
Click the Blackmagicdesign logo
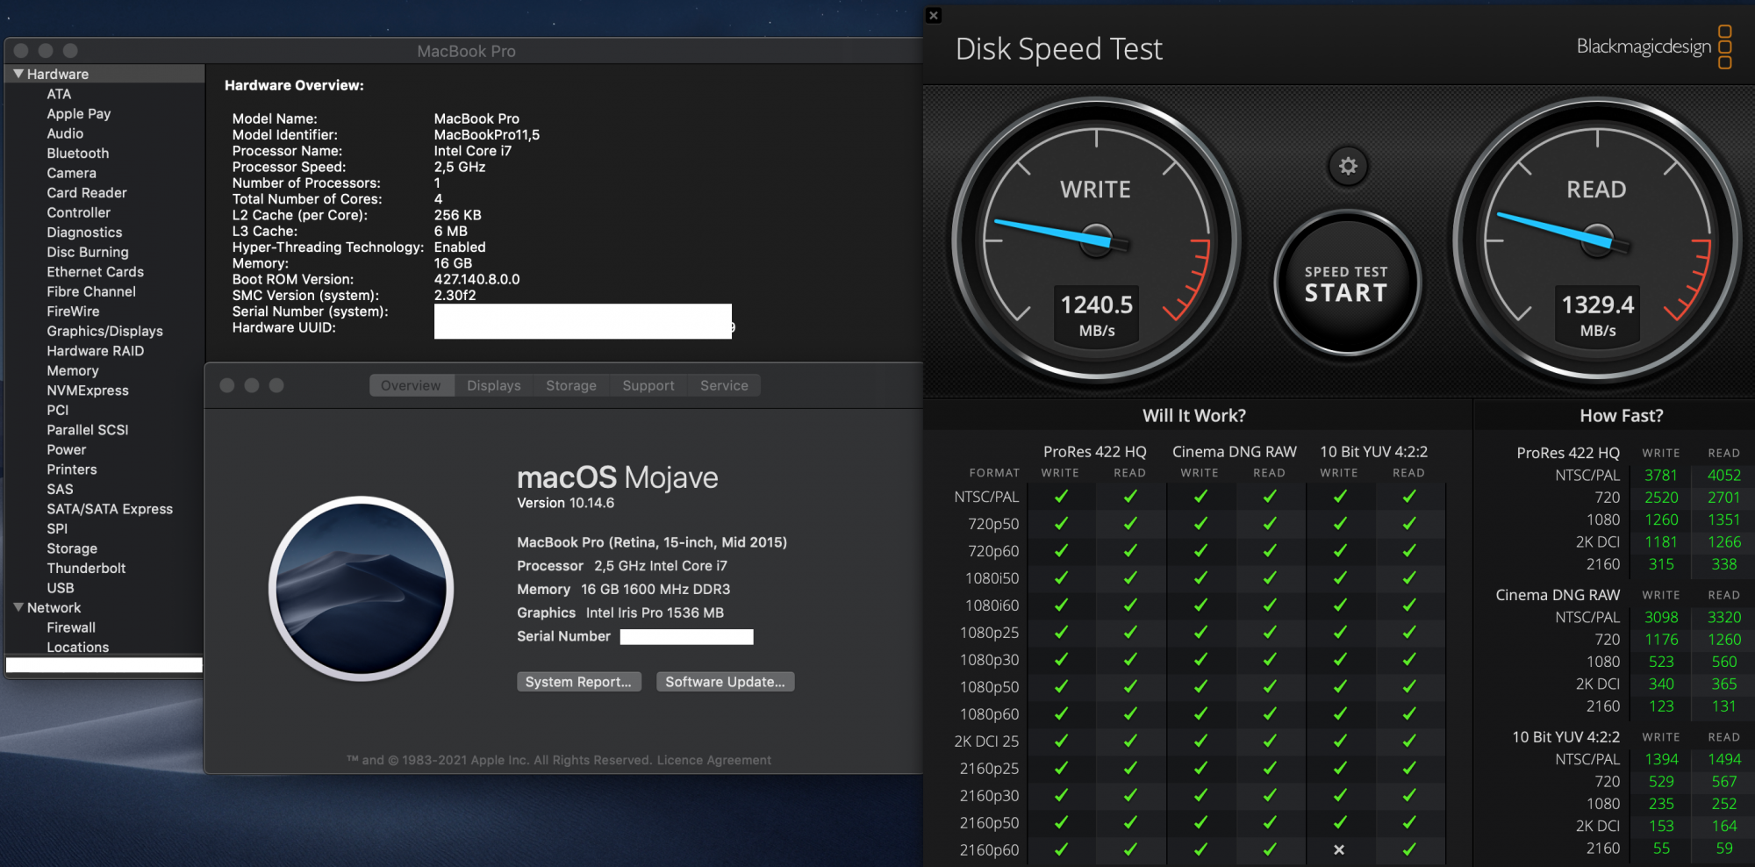pyautogui.click(x=1654, y=47)
